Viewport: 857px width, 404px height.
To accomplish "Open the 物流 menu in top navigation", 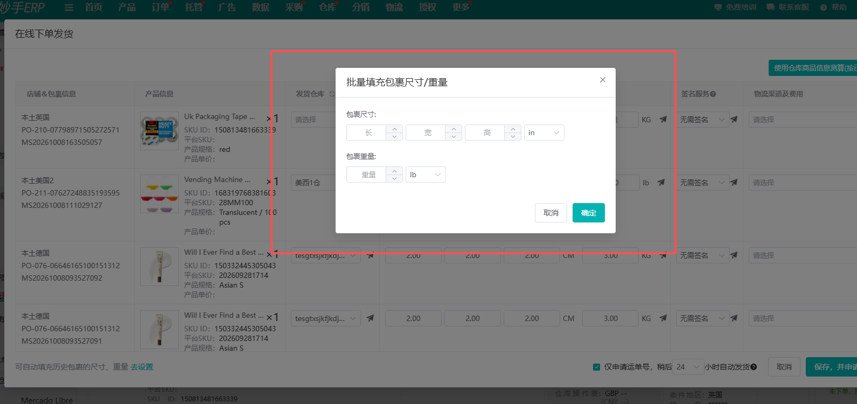I will pos(394,7).
